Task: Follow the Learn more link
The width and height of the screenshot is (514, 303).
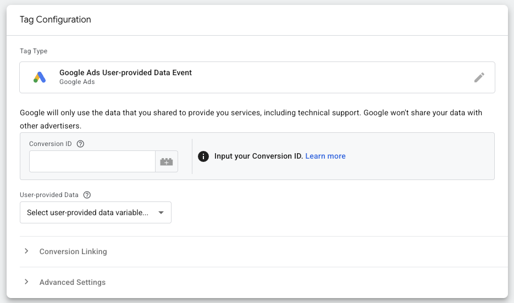Action: click(x=325, y=156)
